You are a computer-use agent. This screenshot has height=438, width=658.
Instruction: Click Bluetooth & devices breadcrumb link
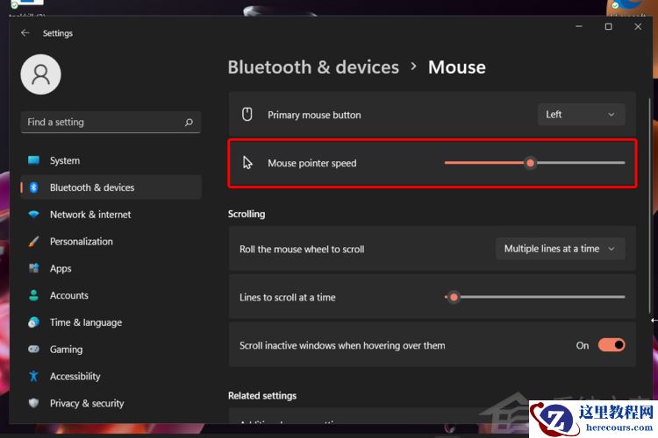(313, 67)
